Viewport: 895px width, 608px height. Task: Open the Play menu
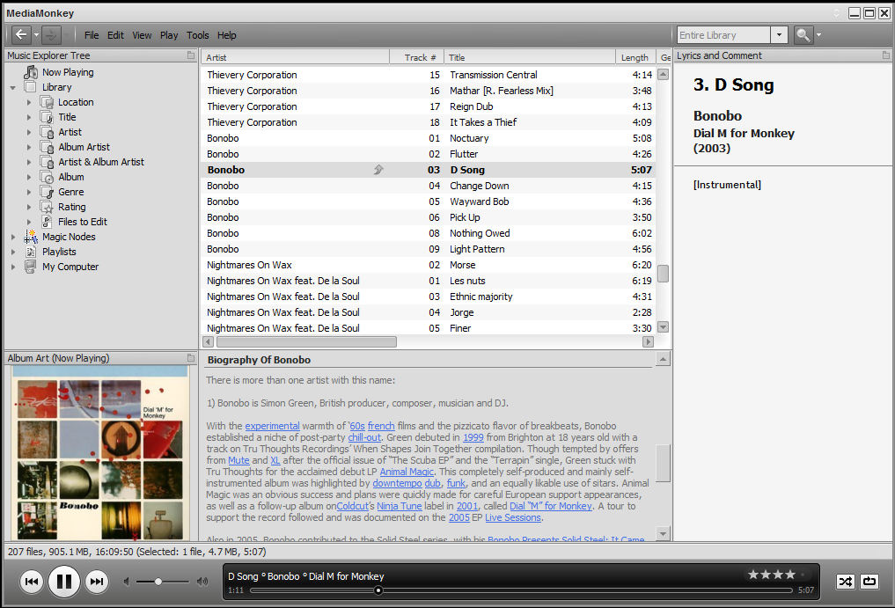(x=169, y=35)
